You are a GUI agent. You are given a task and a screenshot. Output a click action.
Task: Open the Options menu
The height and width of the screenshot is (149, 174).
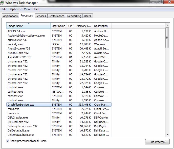pyautogui.click(x=15, y=9)
